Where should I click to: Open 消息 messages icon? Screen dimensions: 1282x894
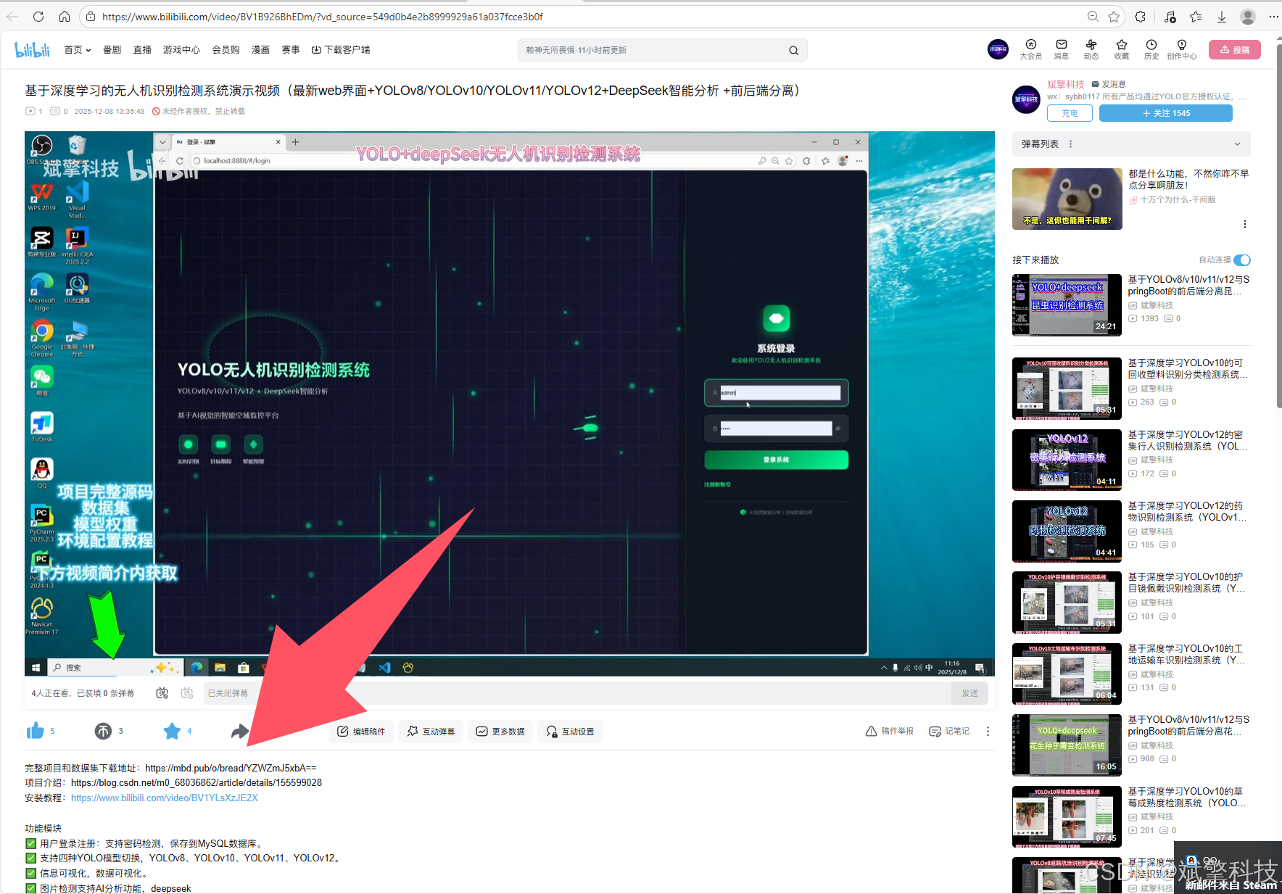coord(1062,49)
